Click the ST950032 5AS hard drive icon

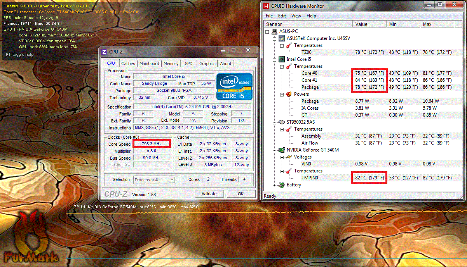282,122
